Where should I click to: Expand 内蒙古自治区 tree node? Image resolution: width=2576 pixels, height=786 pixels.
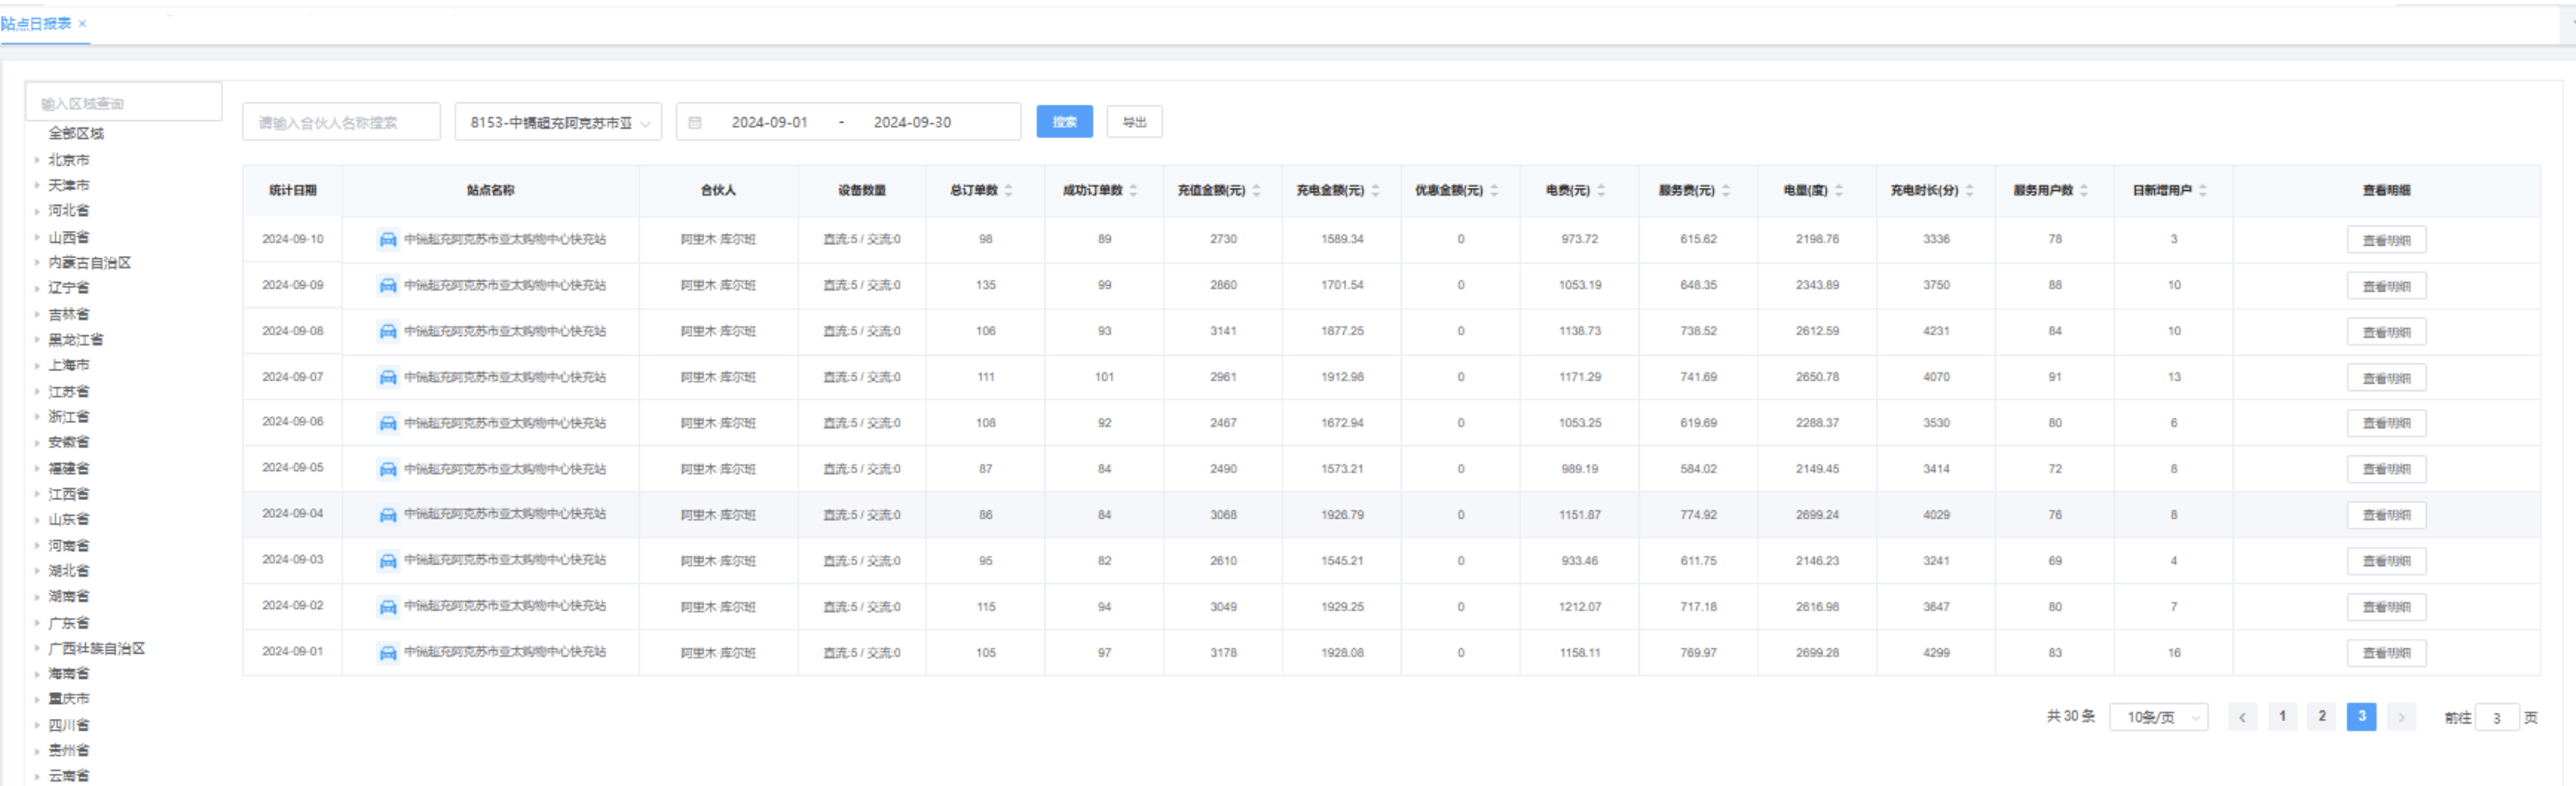click(x=37, y=263)
